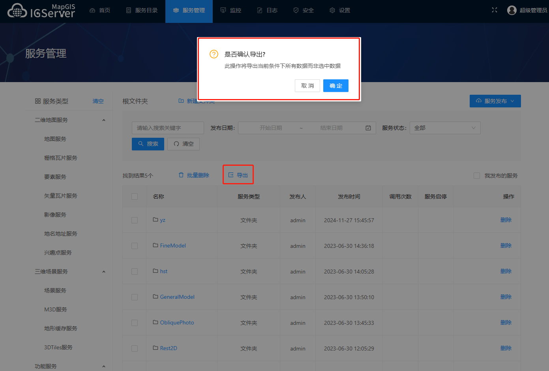Expand the 服务发布 dropdown button

click(x=495, y=101)
